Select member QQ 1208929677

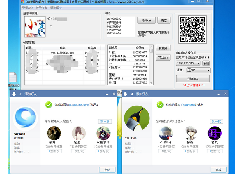tap(140, 52)
